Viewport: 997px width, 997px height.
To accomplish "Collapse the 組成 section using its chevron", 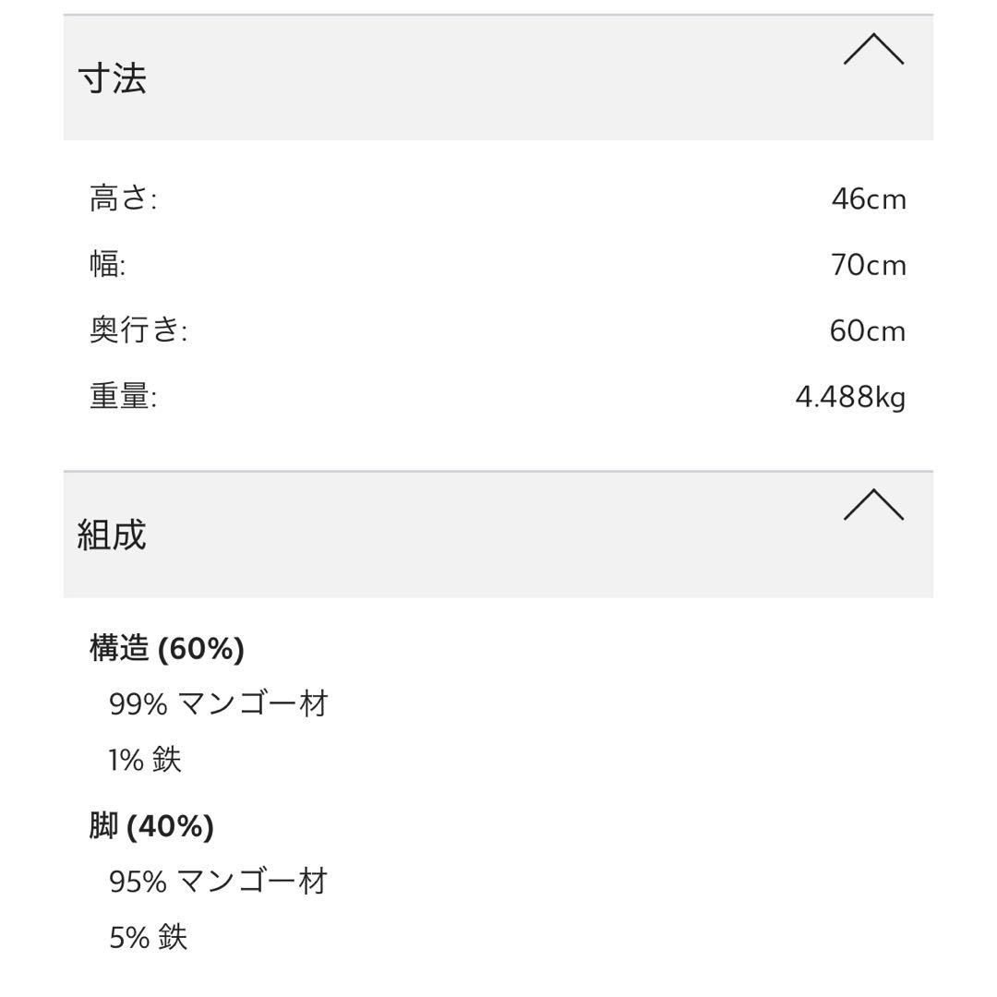I will [873, 507].
